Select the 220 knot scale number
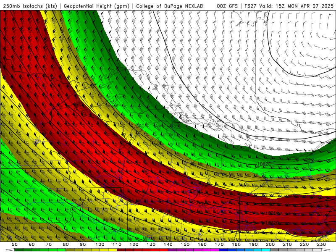Image resolution: width=336 pixels, height=252 pixels. point(304,244)
